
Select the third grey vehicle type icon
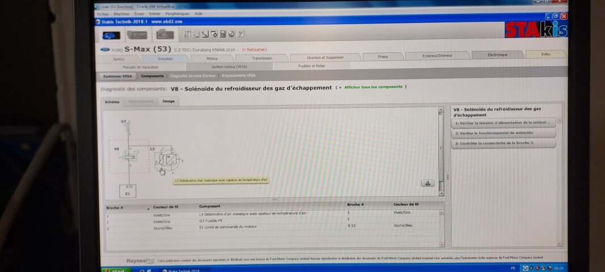[165, 35]
